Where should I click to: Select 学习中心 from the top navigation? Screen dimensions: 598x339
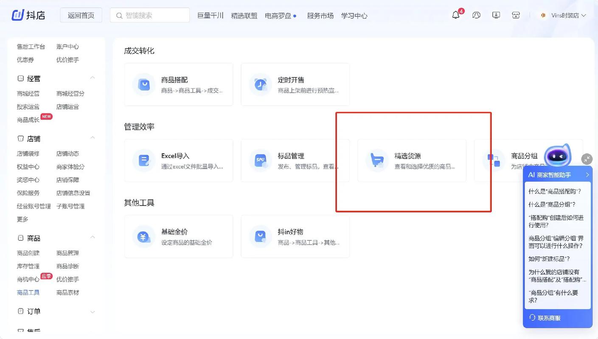click(x=354, y=16)
